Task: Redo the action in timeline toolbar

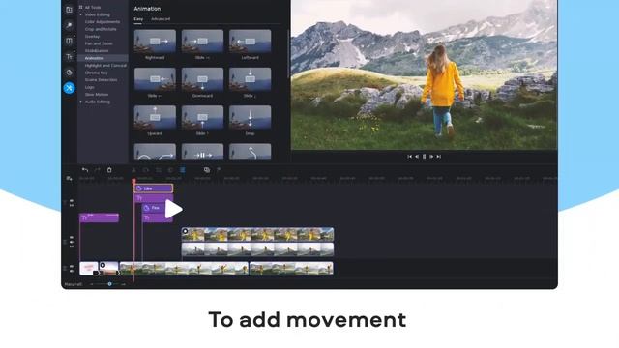Action: click(x=97, y=170)
